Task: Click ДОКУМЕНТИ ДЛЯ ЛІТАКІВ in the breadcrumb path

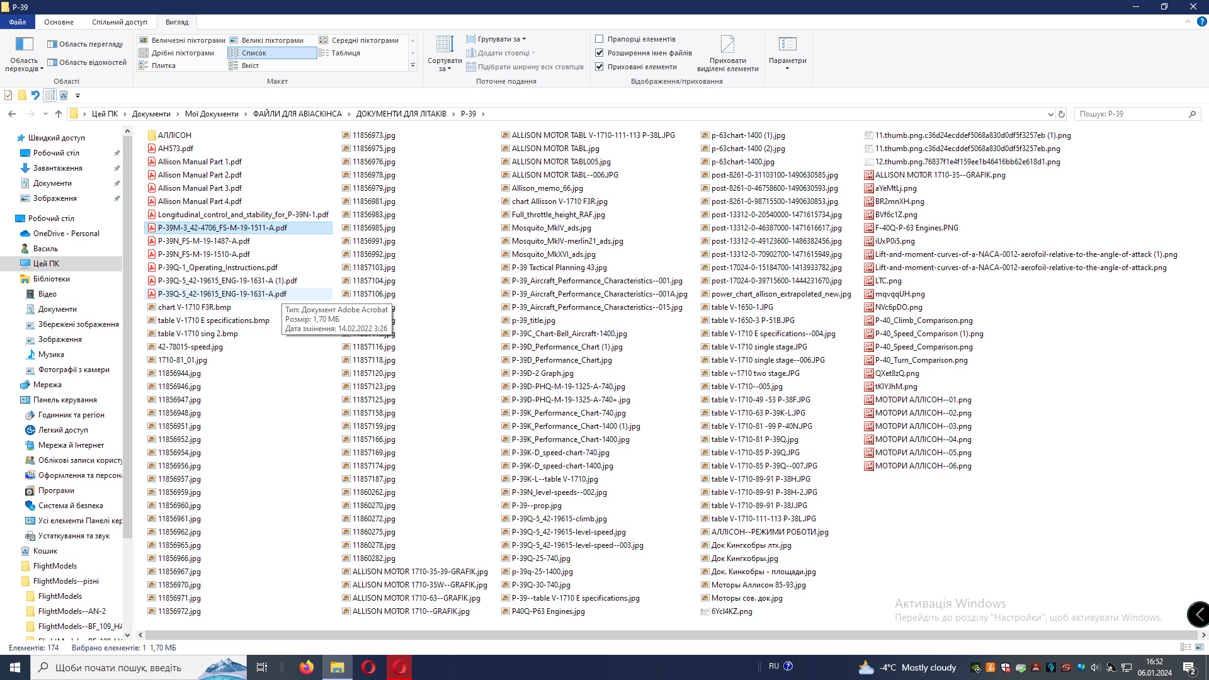Action: coord(400,114)
